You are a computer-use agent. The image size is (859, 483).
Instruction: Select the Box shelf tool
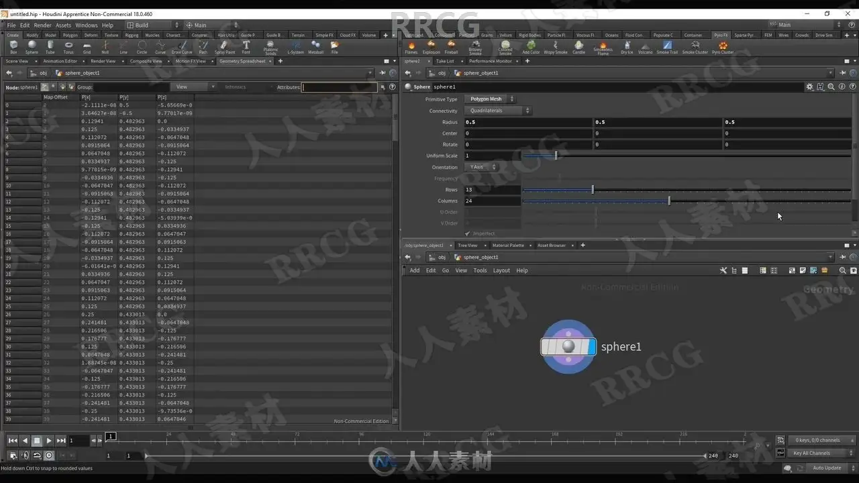[13, 47]
